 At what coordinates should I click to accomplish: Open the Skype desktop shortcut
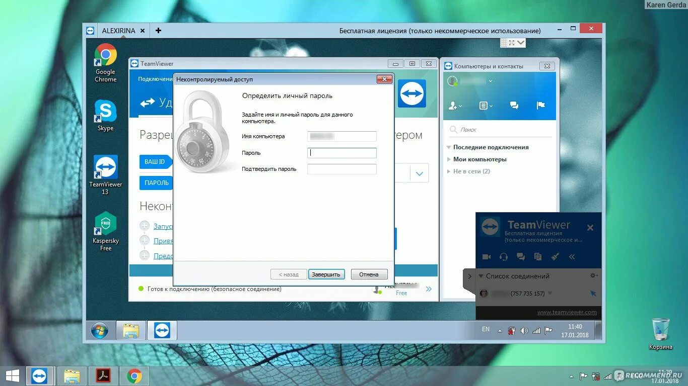click(106, 116)
